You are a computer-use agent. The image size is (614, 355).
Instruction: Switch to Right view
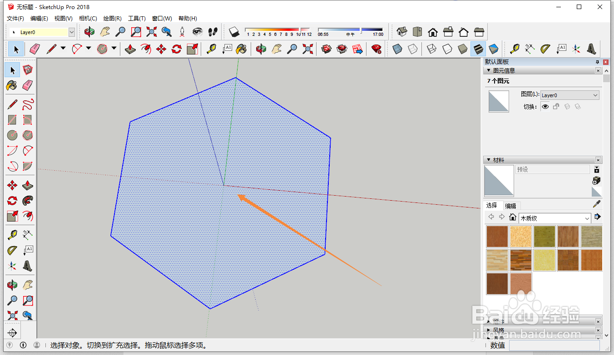click(x=448, y=32)
